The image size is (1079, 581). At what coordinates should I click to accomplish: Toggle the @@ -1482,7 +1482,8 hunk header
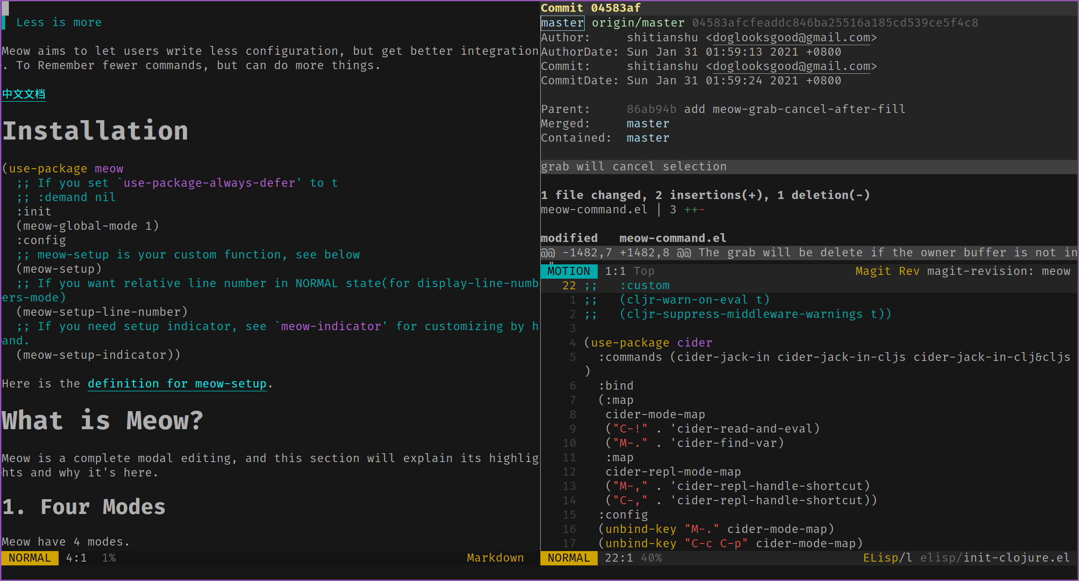pos(809,253)
